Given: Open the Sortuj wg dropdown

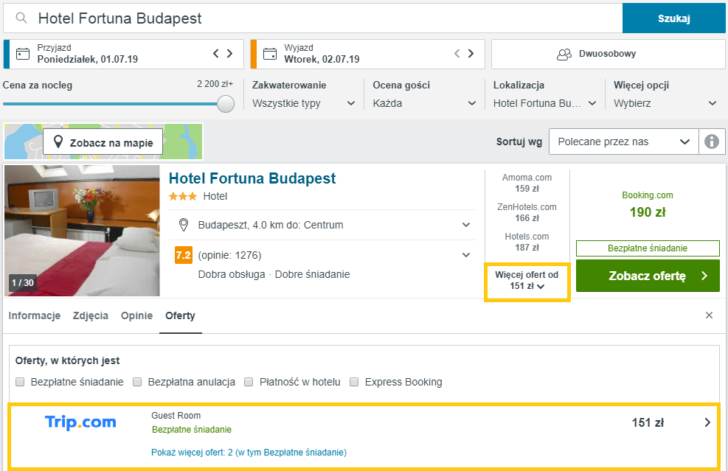Looking at the screenshot, I should (623, 142).
